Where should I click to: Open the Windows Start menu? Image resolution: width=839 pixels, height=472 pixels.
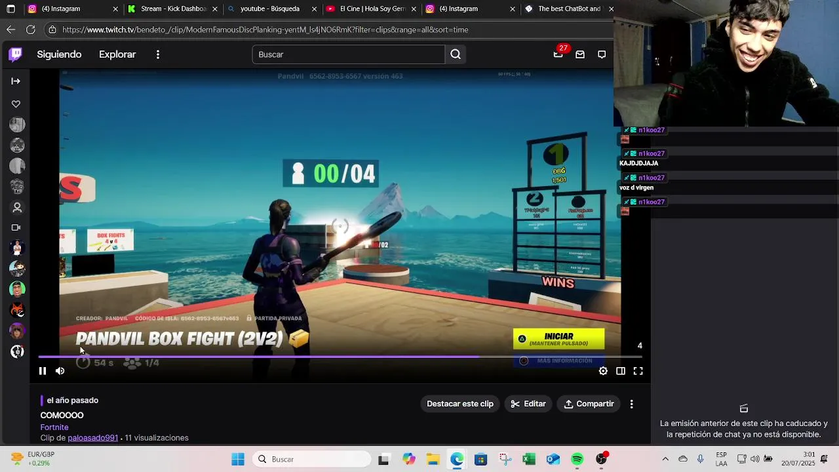[x=238, y=460]
